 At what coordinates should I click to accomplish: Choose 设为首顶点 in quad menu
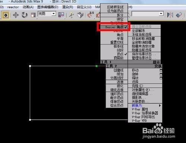[115, 11]
